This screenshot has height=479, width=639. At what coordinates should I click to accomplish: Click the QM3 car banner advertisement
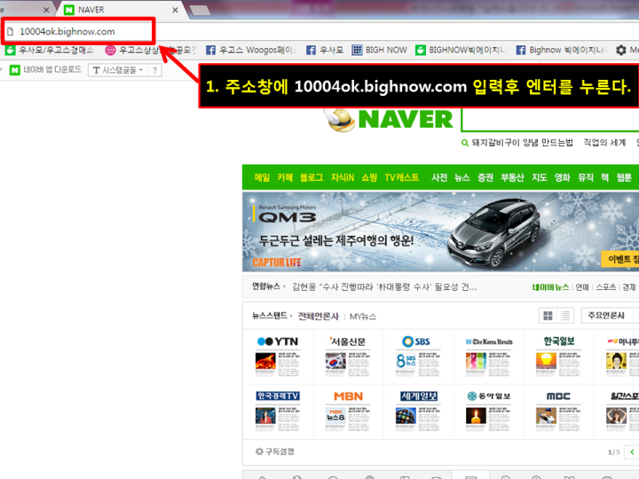coord(440,232)
